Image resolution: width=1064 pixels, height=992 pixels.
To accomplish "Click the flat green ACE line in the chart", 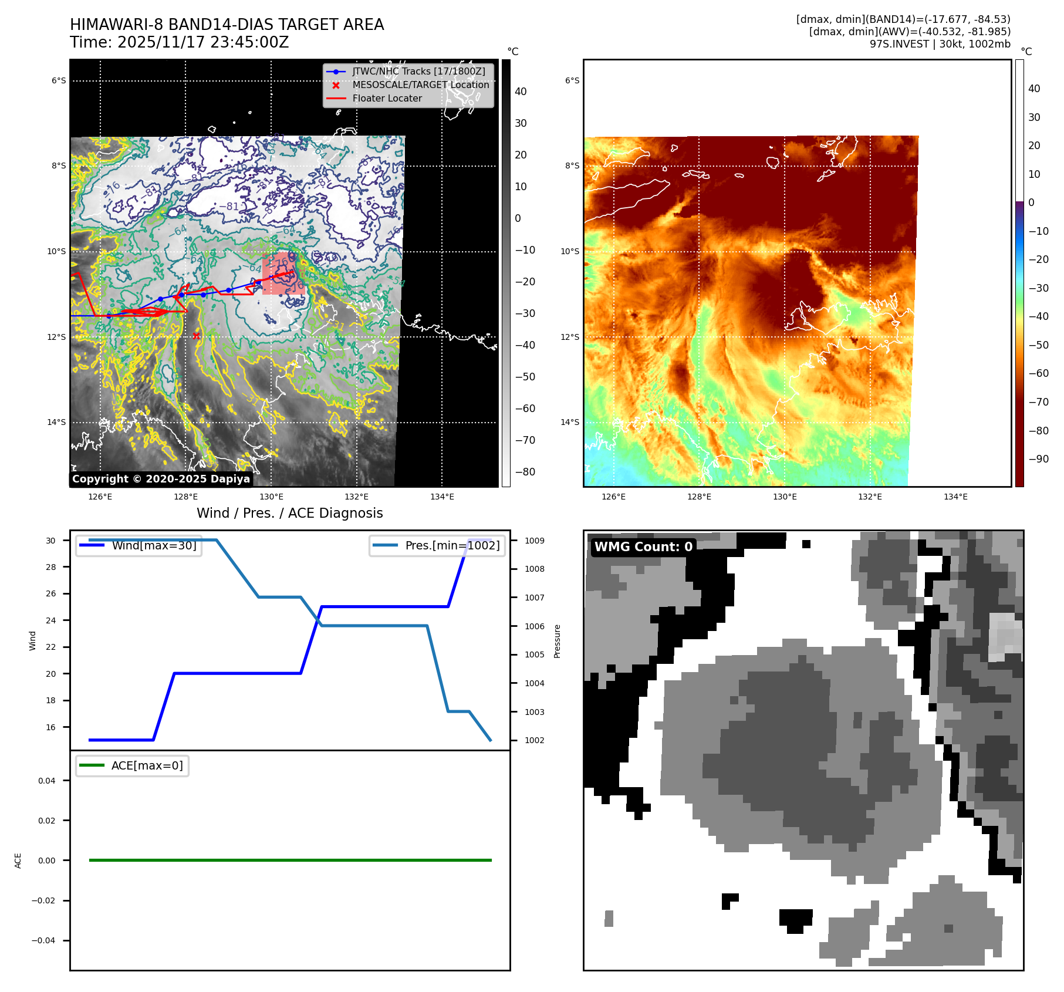I will tap(290, 860).
